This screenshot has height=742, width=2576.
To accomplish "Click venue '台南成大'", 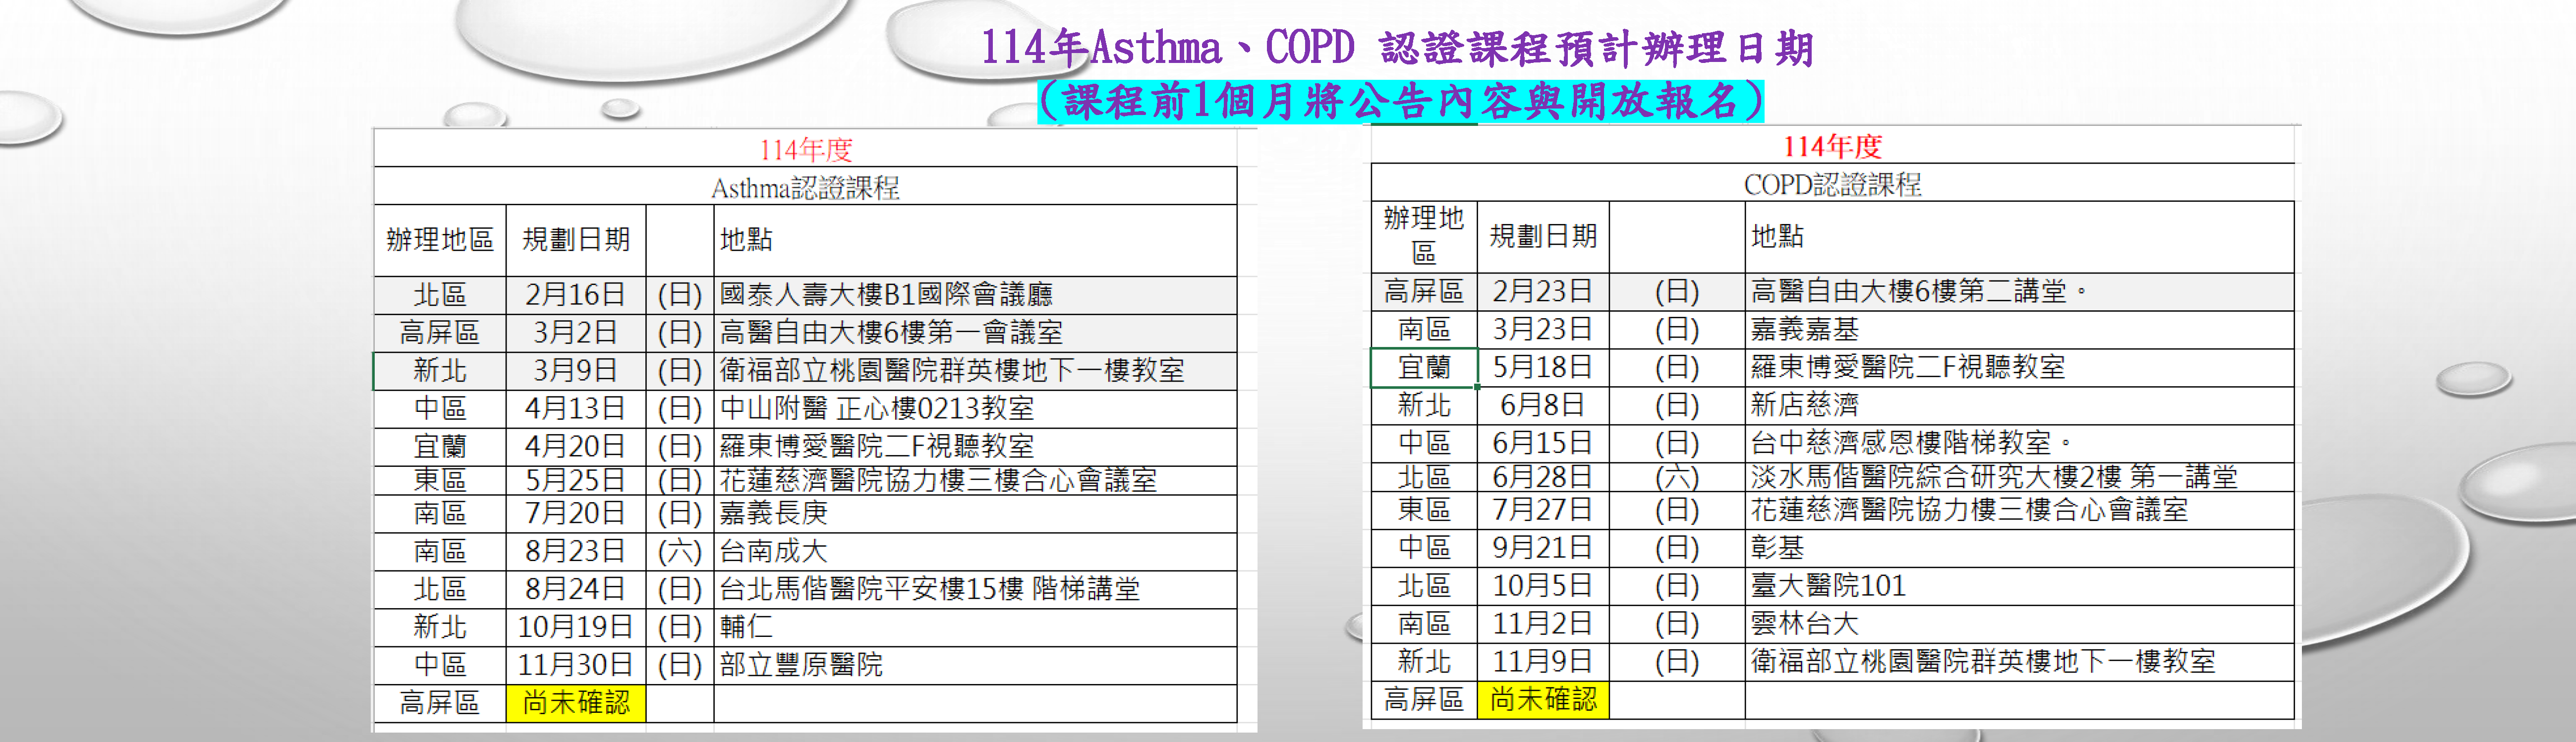I will (x=773, y=551).
